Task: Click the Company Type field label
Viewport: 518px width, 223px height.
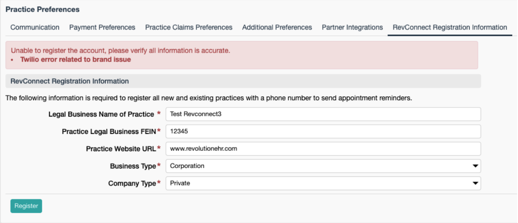Action: coord(132,184)
